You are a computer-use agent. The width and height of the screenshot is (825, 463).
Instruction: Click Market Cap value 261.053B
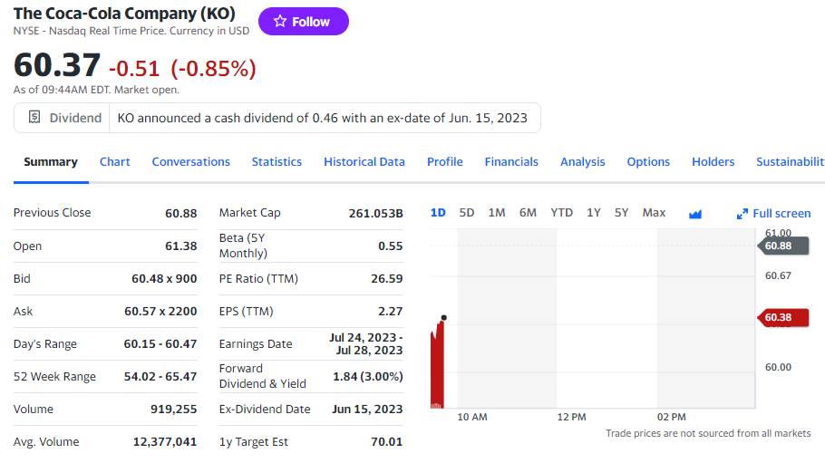375,214
